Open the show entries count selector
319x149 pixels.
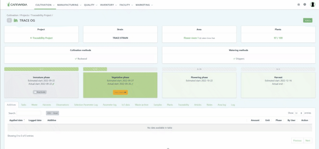click(298, 113)
